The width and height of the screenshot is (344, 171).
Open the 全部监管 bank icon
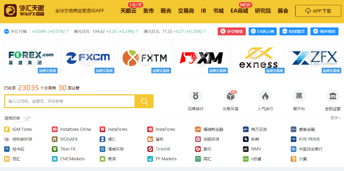333,96
